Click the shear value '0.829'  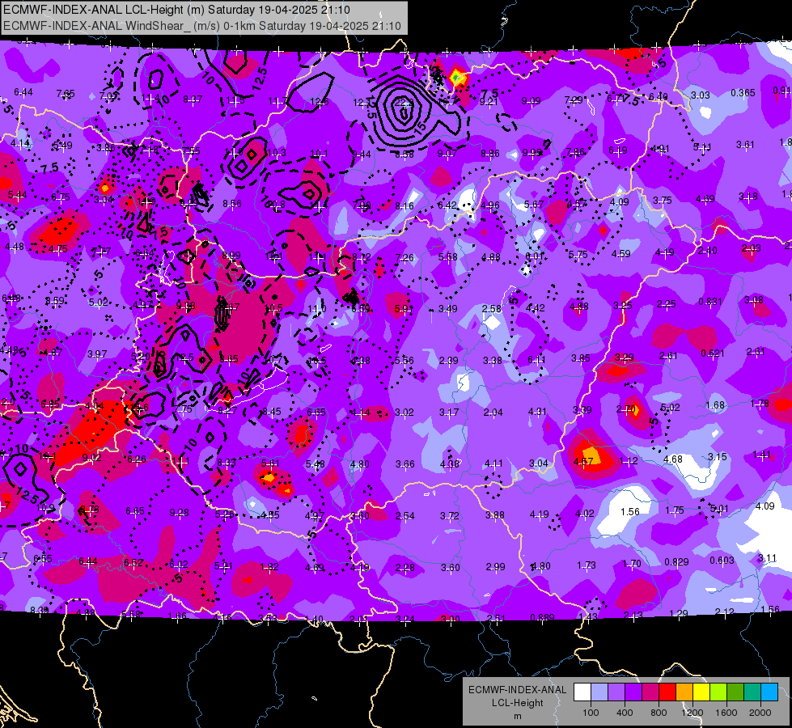coord(677,562)
